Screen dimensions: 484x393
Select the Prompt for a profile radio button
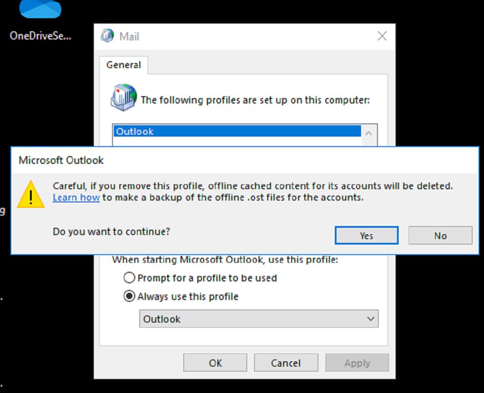(x=129, y=278)
